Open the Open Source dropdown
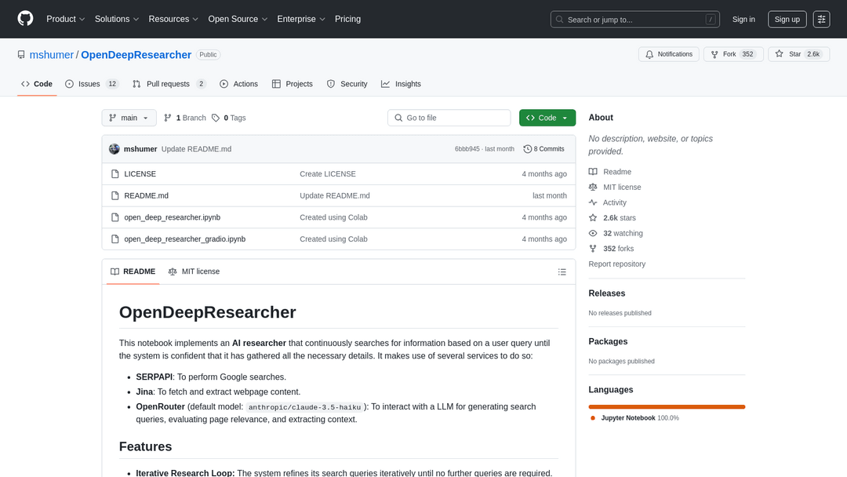Image resolution: width=847 pixels, height=477 pixels. click(x=238, y=19)
